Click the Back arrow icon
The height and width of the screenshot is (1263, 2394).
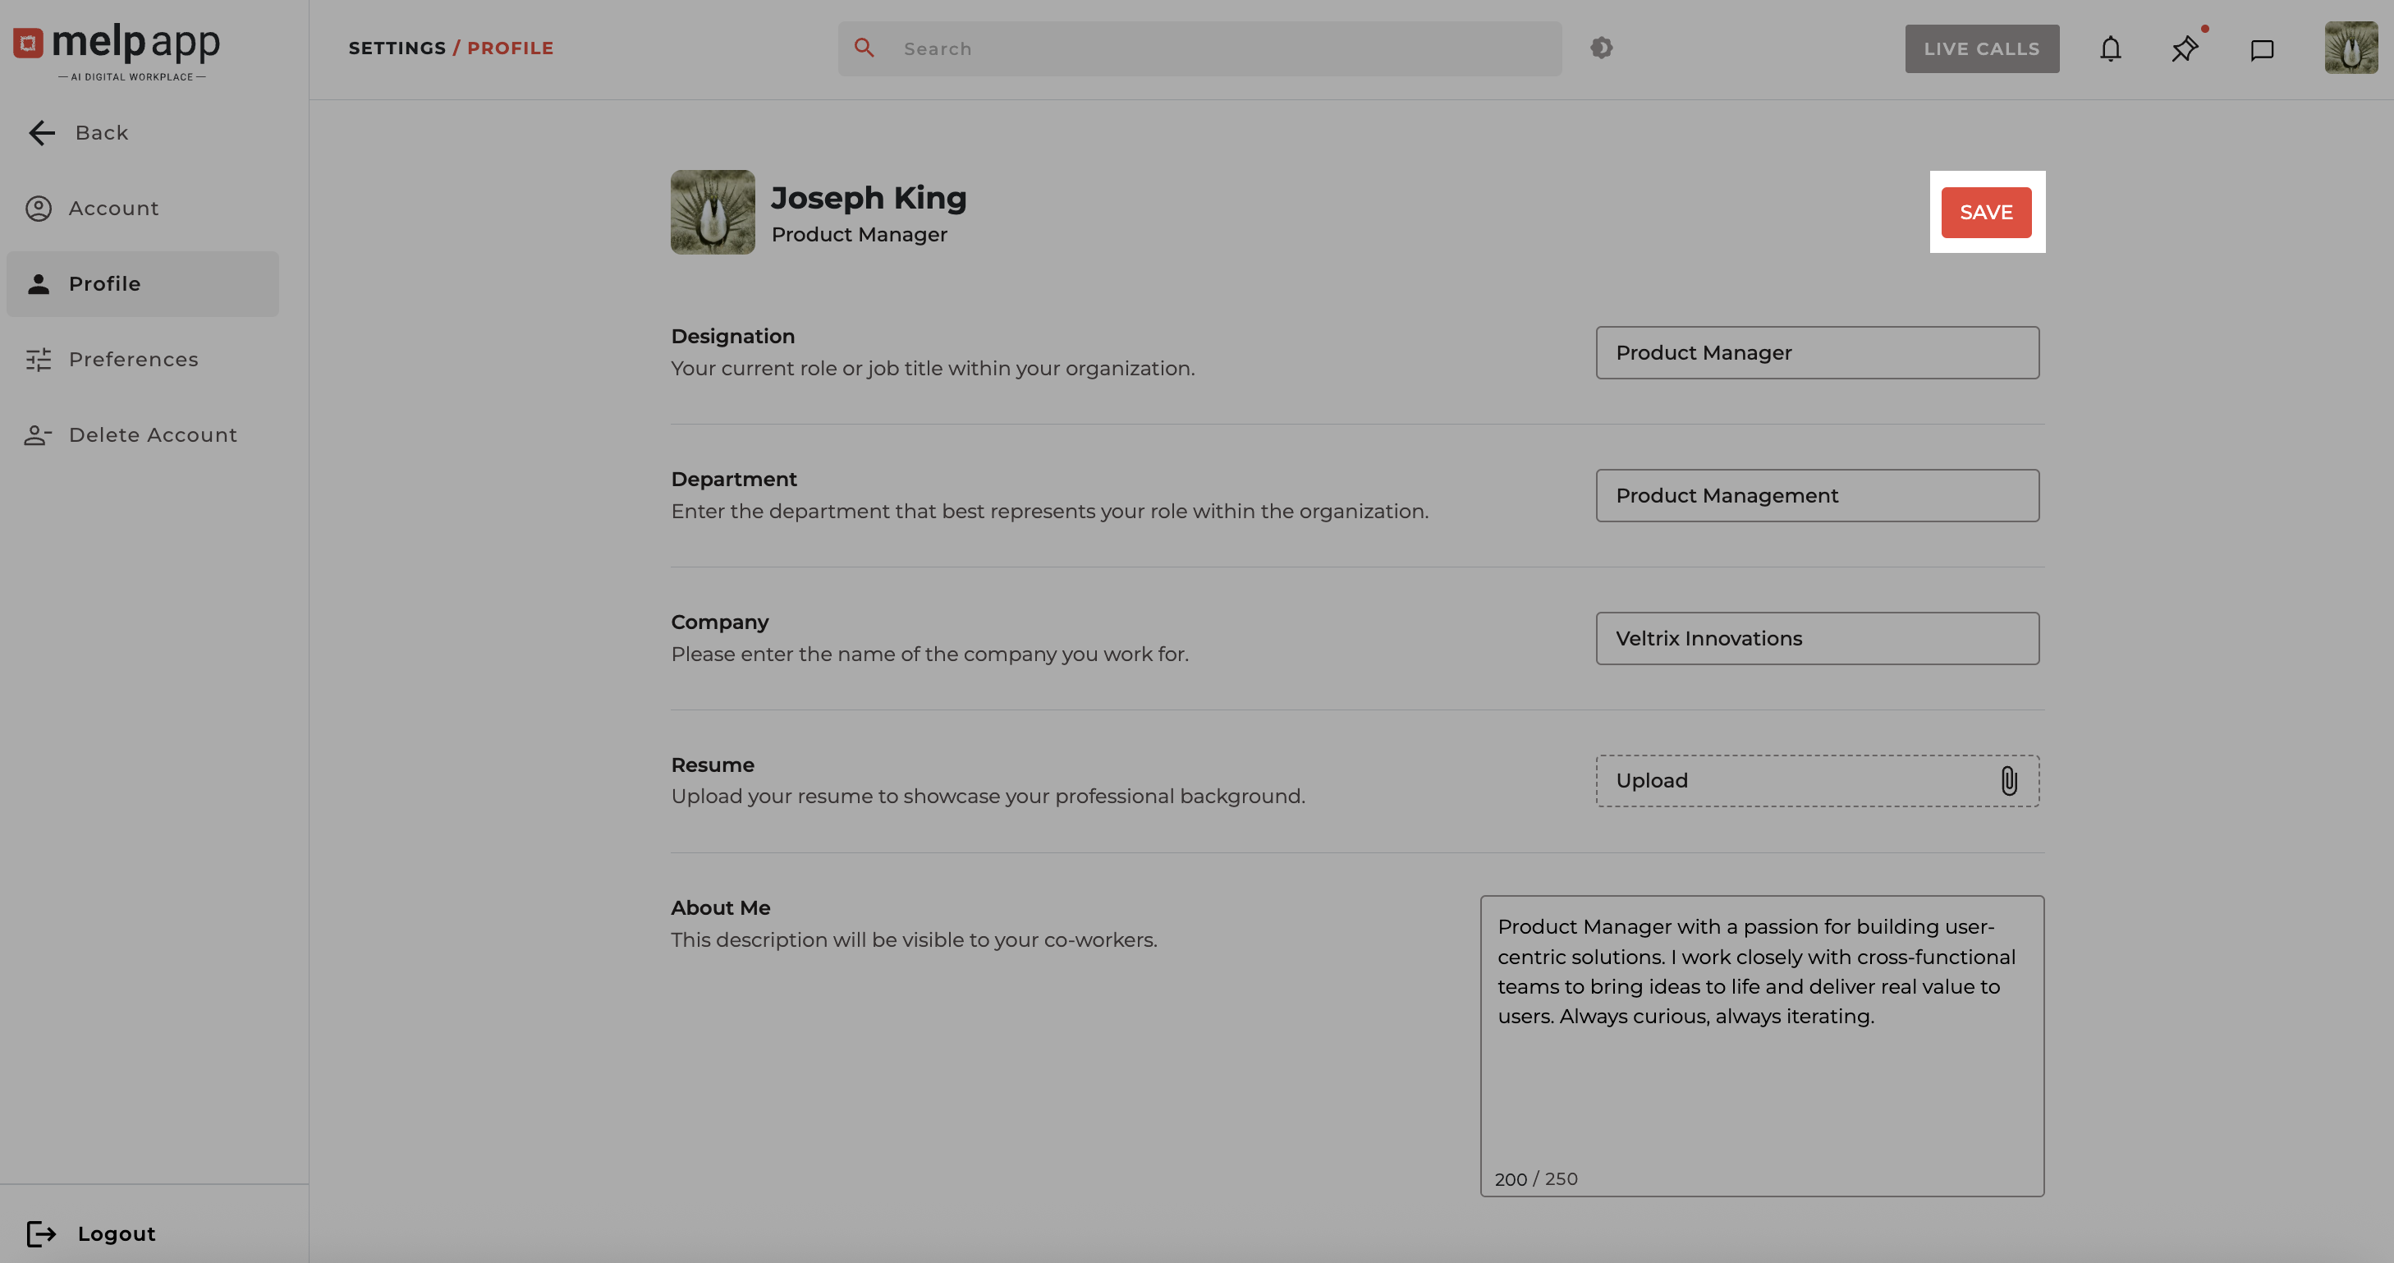tap(42, 133)
